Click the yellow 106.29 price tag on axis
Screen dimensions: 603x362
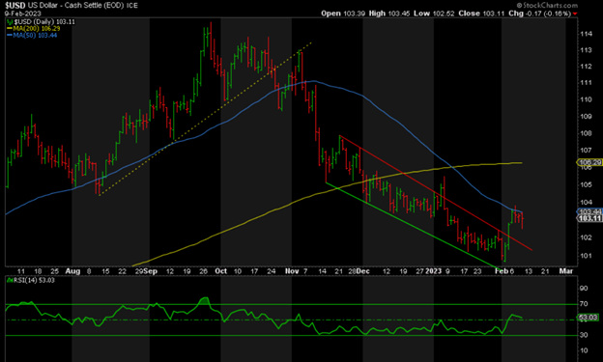589,162
